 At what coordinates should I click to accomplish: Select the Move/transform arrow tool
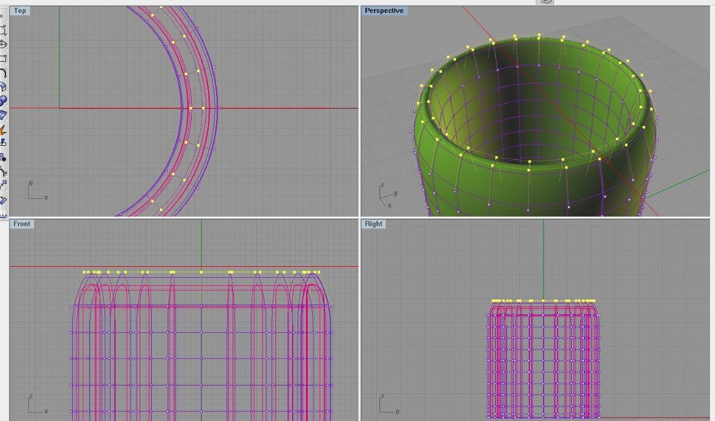[x=3, y=185]
